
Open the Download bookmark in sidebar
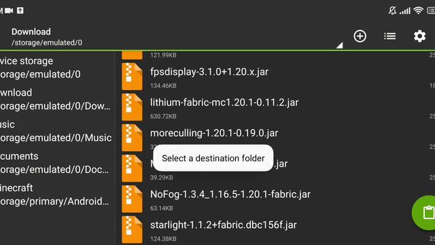point(57,99)
